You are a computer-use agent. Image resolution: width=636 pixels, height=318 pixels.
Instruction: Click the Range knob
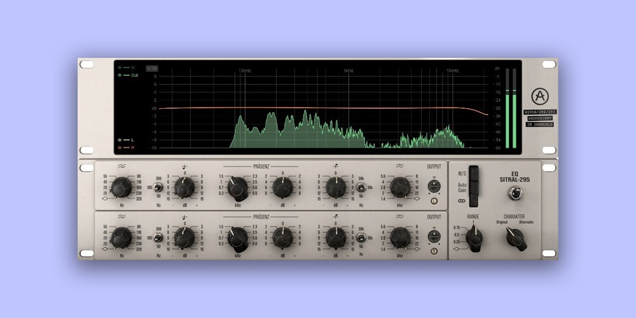coord(473,238)
